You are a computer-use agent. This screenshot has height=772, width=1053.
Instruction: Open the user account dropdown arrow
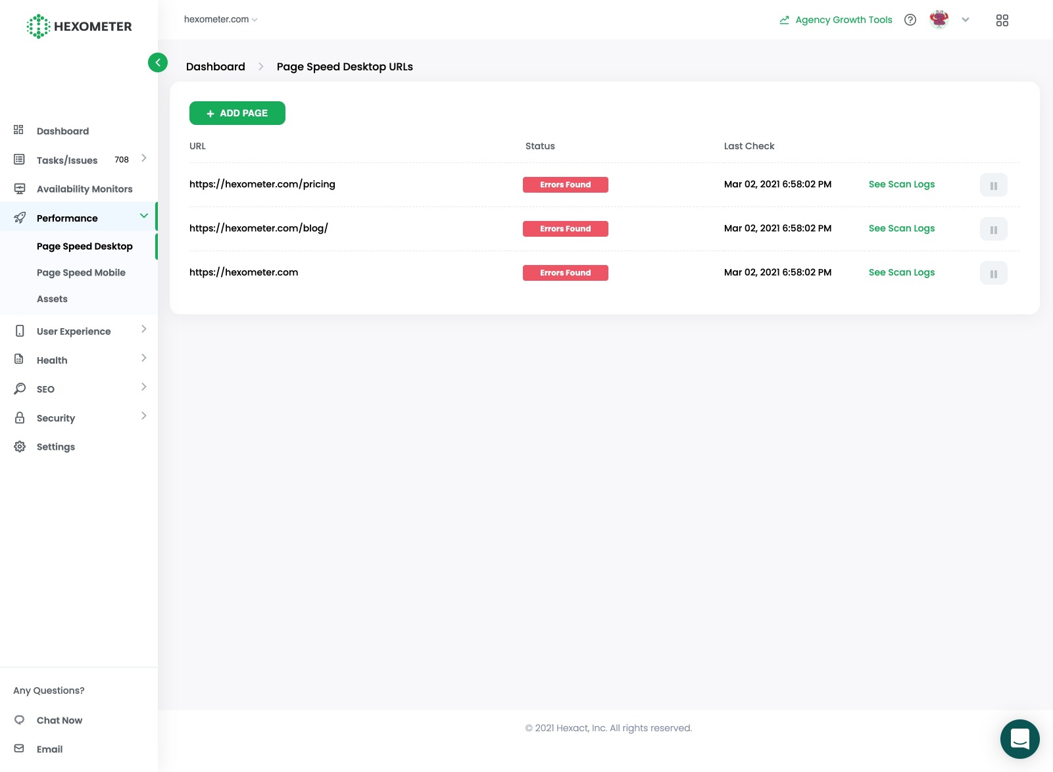(x=966, y=20)
